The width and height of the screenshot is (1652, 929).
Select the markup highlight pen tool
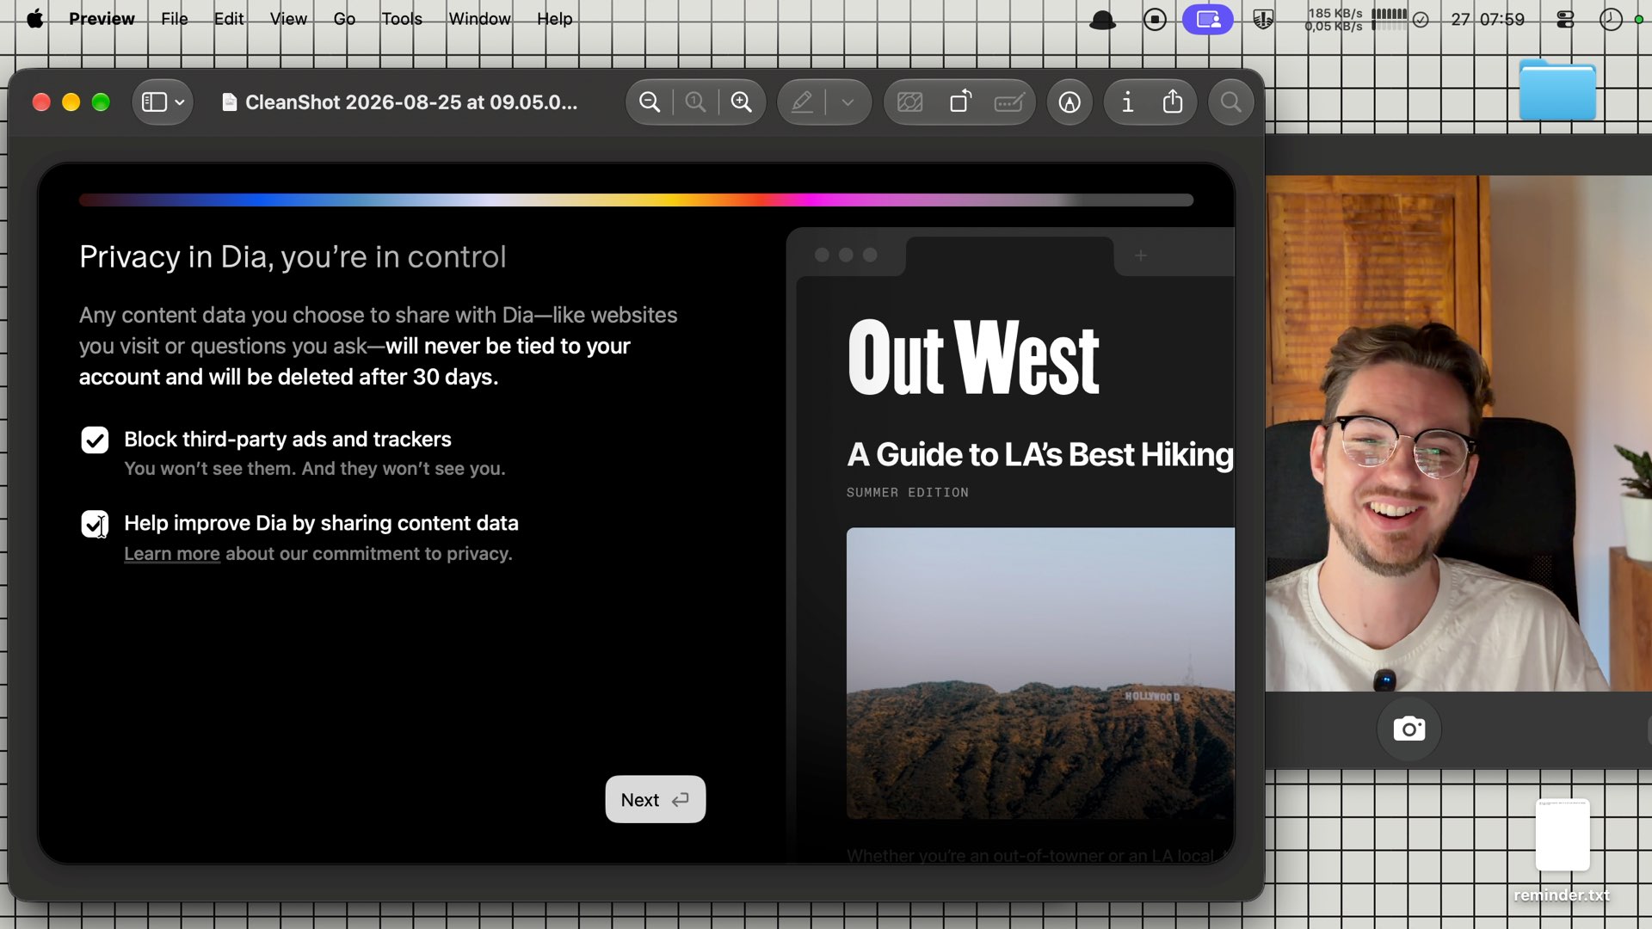(802, 102)
